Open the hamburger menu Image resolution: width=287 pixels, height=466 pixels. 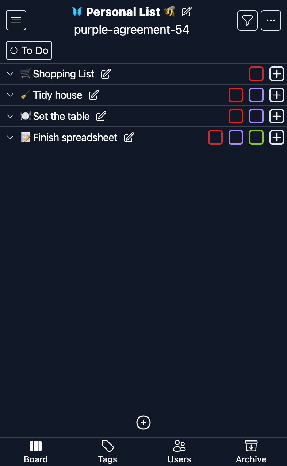click(x=16, y=20)
